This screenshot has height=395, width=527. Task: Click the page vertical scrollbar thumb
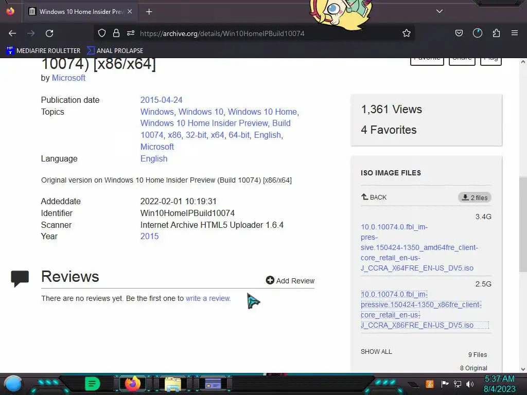point(523,224)
